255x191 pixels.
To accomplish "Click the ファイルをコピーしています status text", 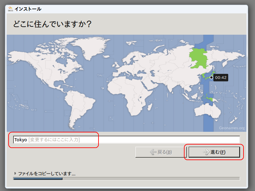I will tap(47, 173).
